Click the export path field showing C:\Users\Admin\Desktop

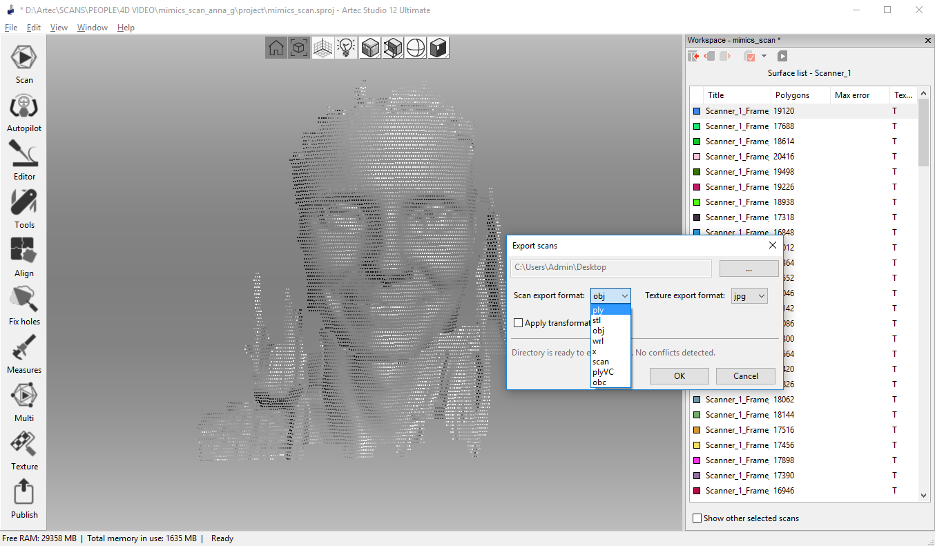pos(611,268)
